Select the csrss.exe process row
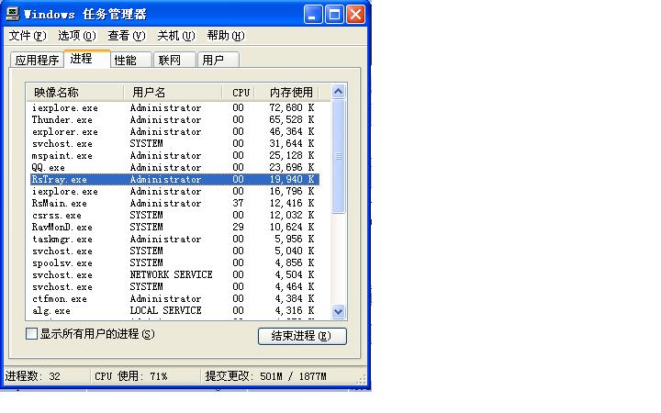Viewport: 661px width, 413px height. (174, 216)
